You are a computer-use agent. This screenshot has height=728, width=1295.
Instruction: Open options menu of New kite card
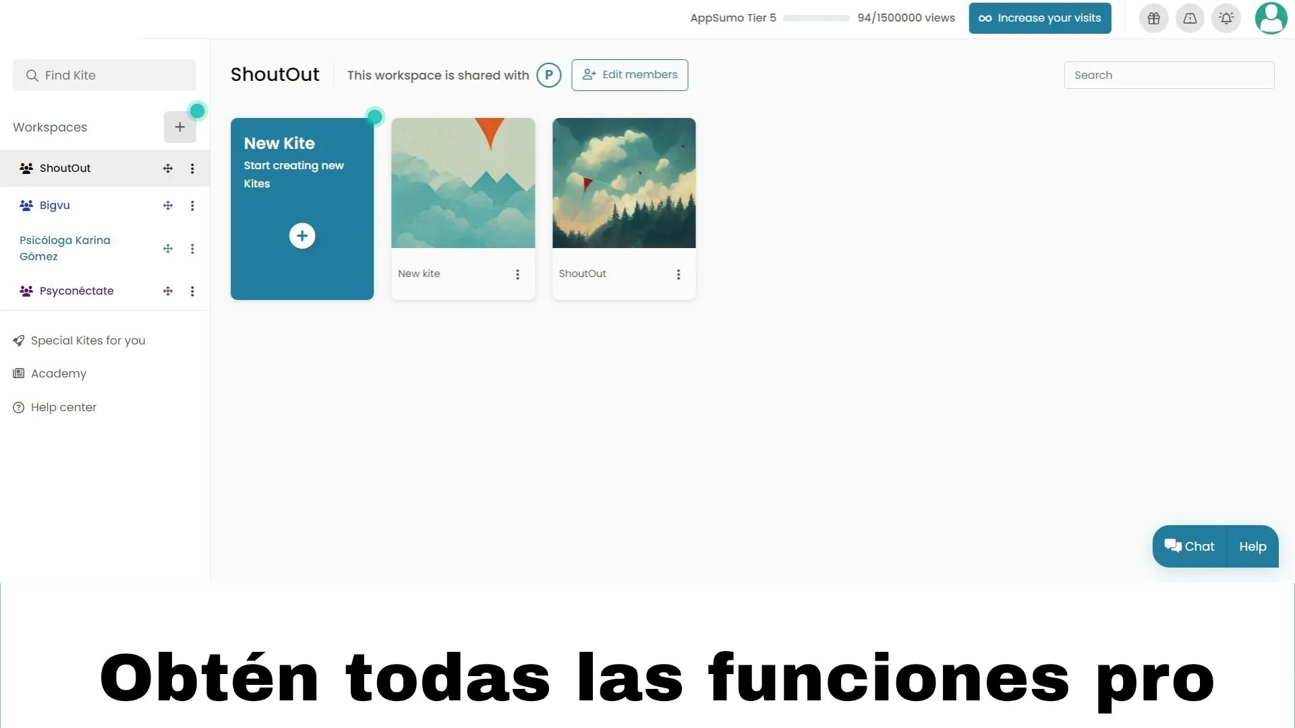[517, 274]
